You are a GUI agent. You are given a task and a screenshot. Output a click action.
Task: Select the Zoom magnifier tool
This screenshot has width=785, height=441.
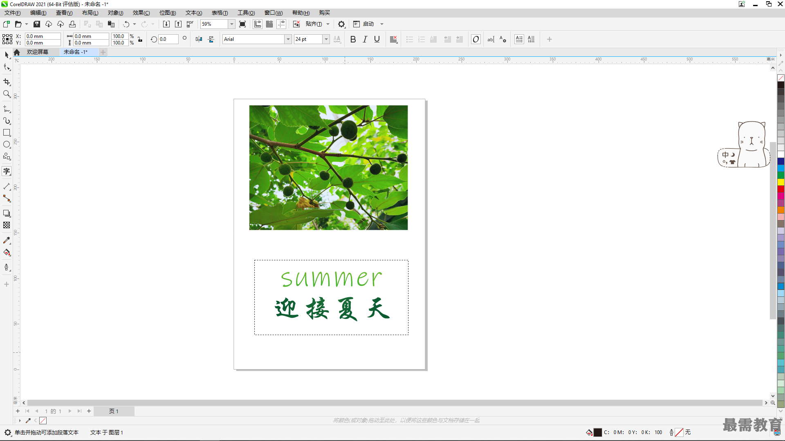7,94
